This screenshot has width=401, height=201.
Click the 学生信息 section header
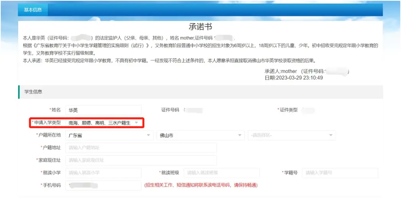[x=33, y=92]
